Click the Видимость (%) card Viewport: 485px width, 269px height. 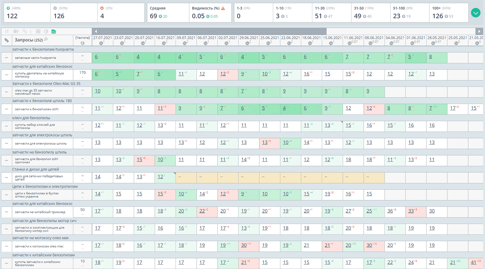pos(210,13)
